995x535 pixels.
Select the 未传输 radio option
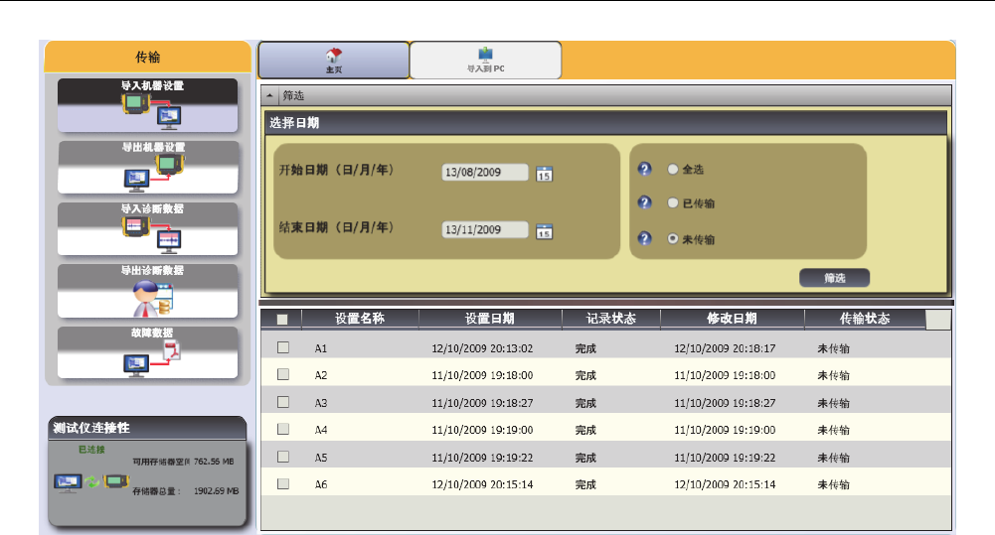[673, 239]
